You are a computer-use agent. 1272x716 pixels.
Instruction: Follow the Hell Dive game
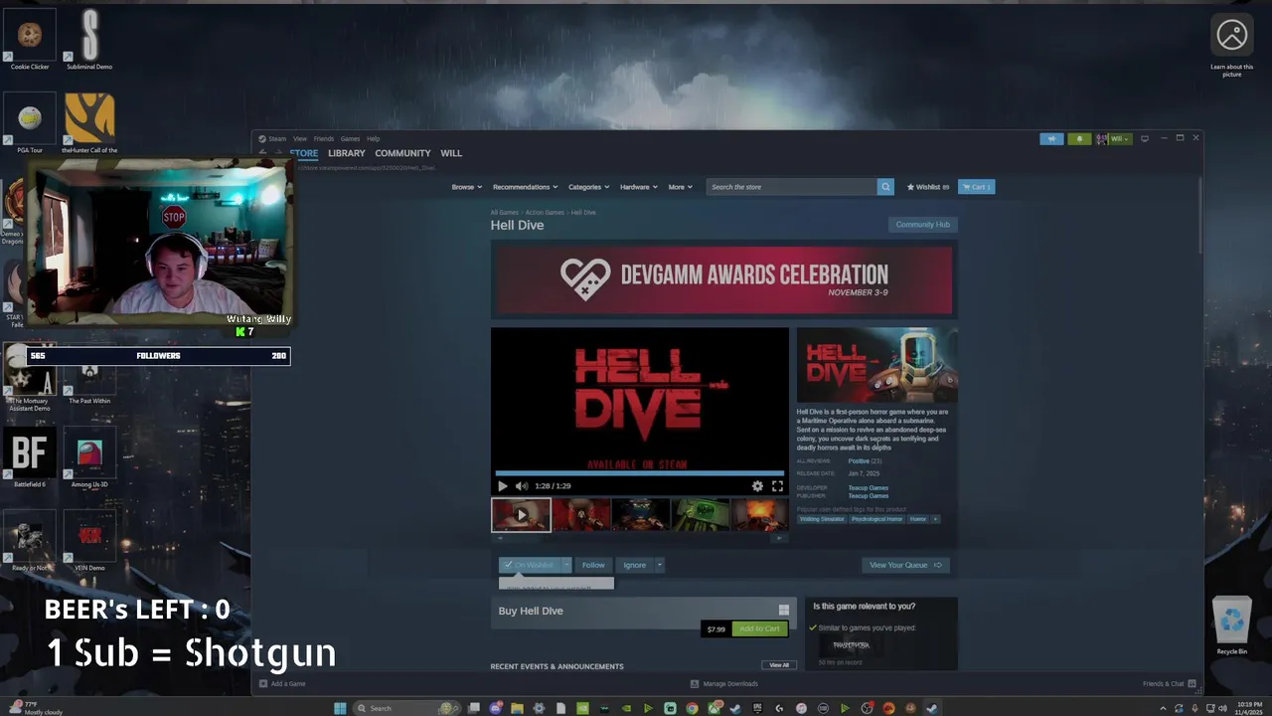pos(593,565)
